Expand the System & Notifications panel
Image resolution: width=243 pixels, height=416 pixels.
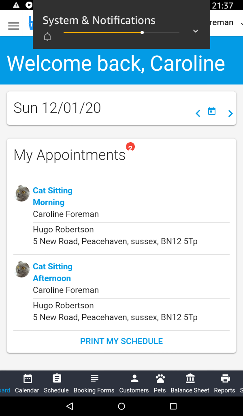195,30
